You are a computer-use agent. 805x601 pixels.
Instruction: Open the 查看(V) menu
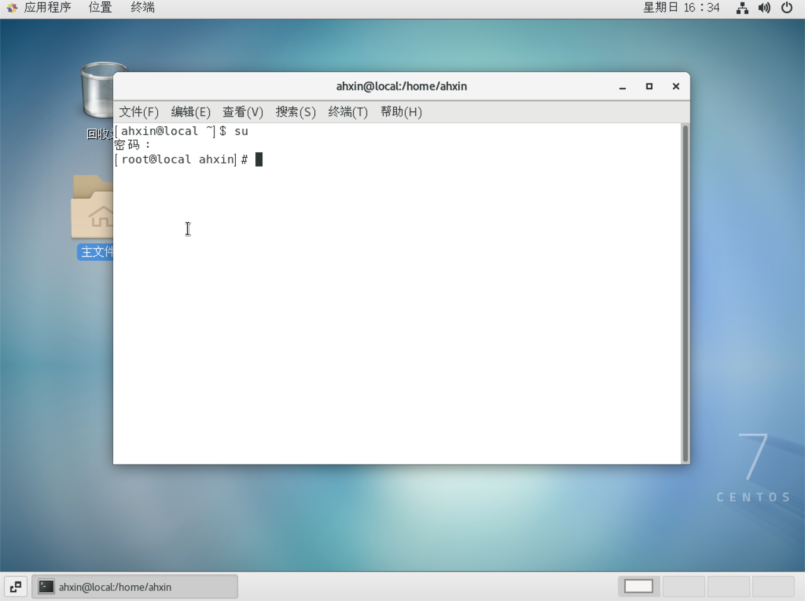(243, 112)
